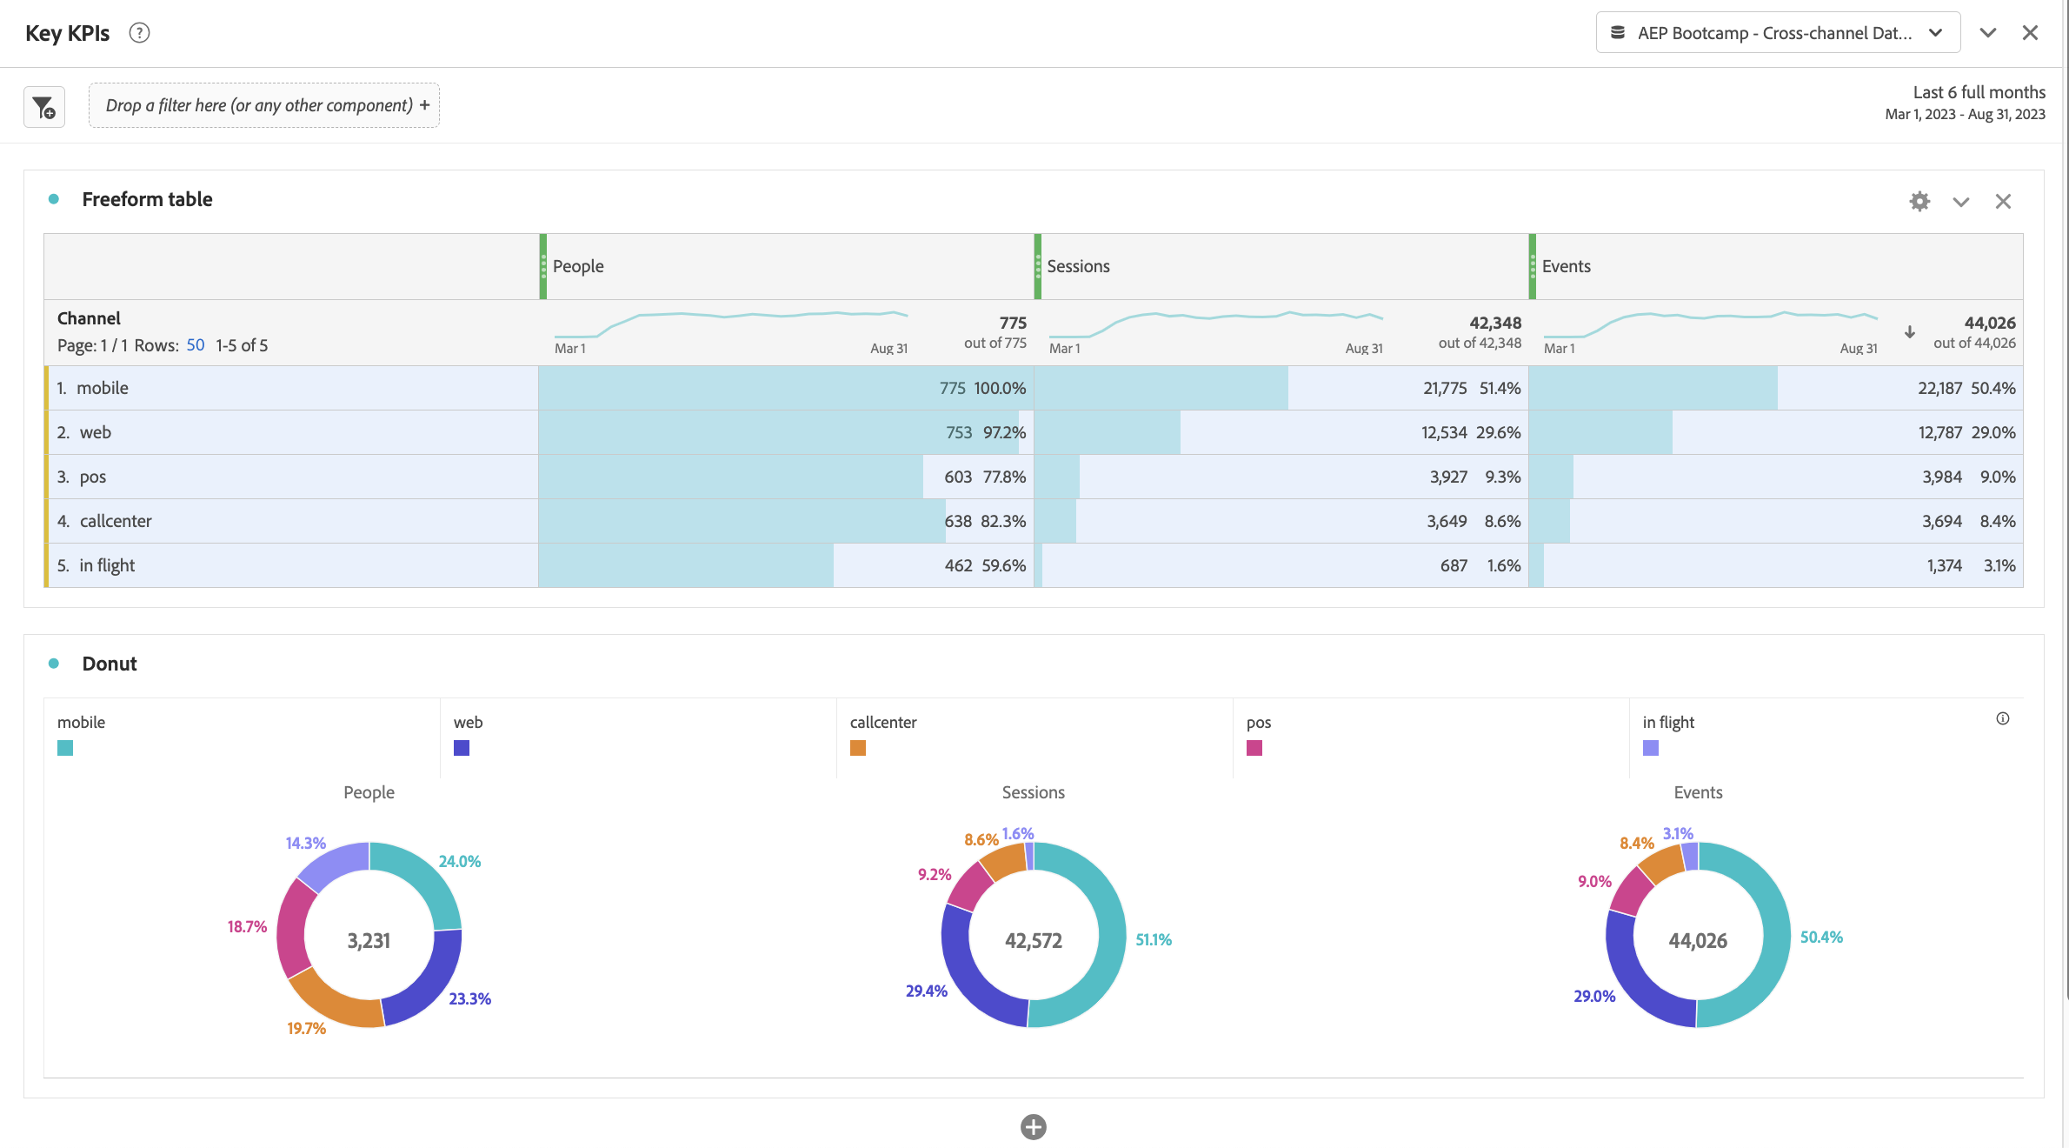Click the 24.0% label in People donut
Screen dimensions: 2069x1148
pyautogui.click(x=460, y=861)
